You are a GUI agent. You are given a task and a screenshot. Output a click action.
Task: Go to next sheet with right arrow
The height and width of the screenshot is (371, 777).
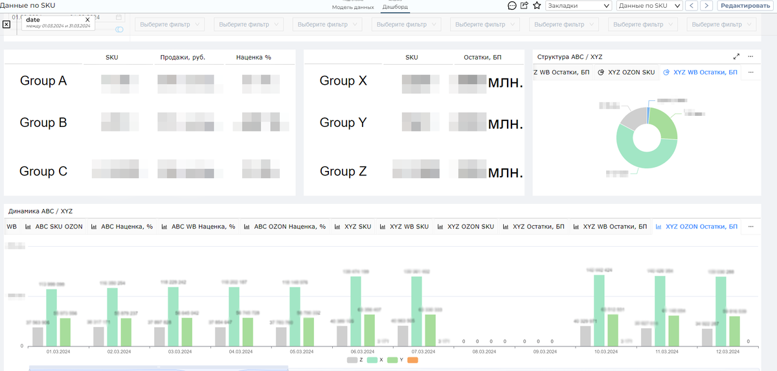[707, 5]
